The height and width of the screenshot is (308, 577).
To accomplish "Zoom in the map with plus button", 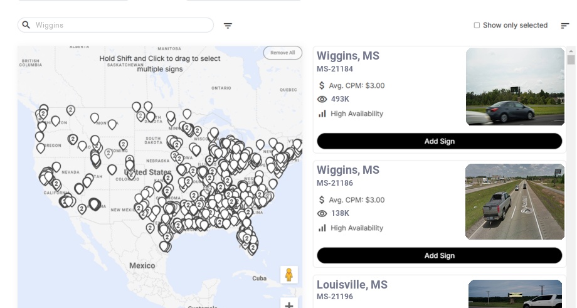I will [x=289, y=305].
